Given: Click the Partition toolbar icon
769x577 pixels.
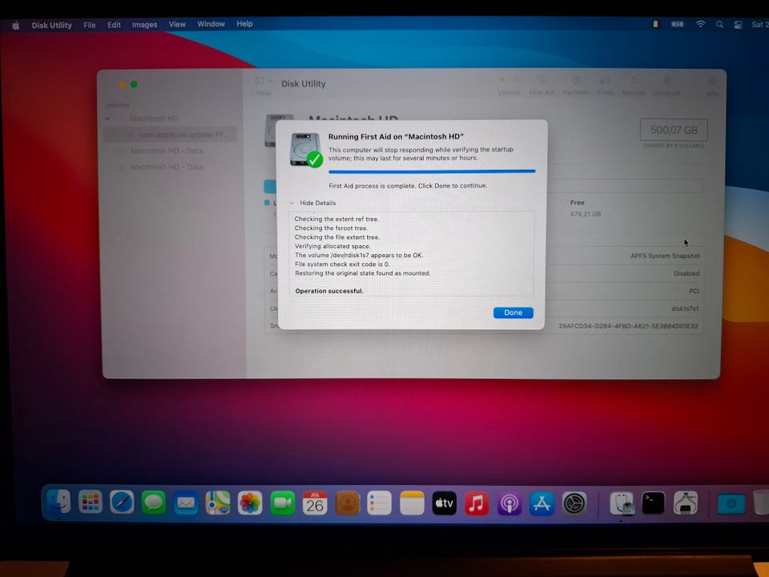Looking at the screenshot, I should (x=576, y=80).
